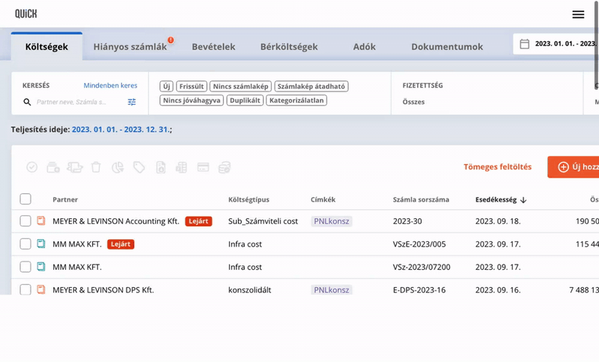Click the search field Partner neve, Számla

click(x=71, y=102)
